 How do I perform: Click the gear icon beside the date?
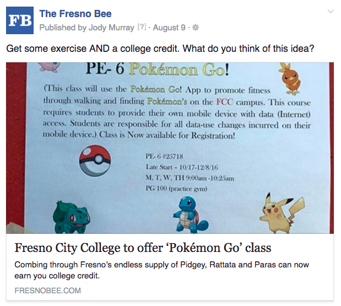[x=195, y=27]
